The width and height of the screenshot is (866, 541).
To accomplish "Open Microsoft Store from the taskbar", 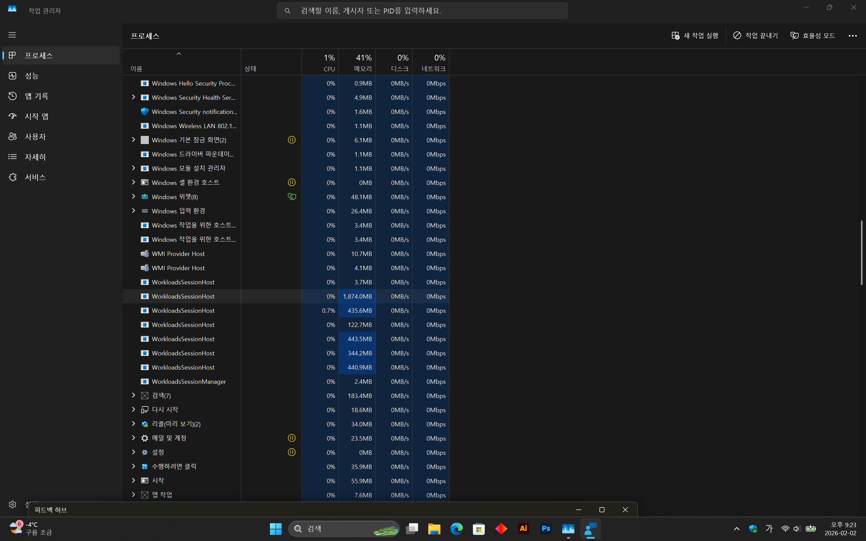I will 478,529.
